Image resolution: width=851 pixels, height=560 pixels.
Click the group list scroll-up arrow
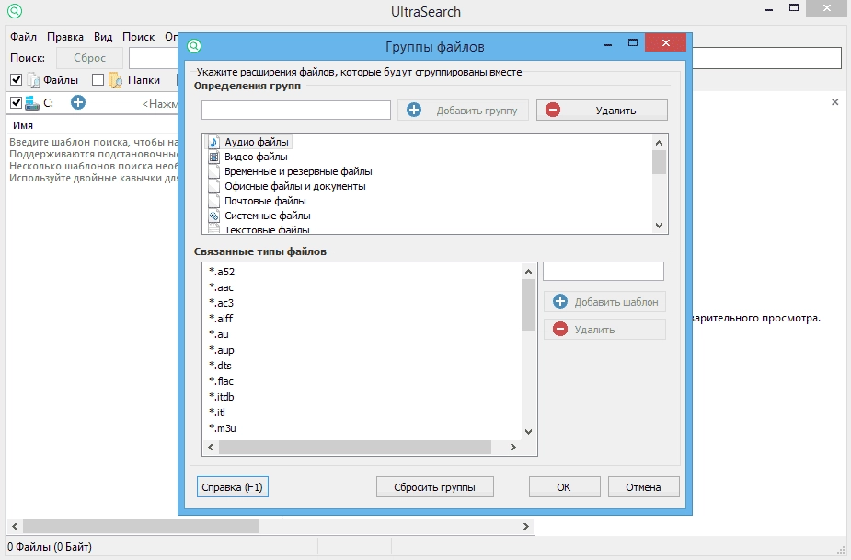660,143
